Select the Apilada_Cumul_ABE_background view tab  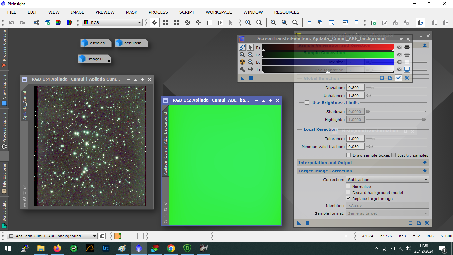[165, 143]
